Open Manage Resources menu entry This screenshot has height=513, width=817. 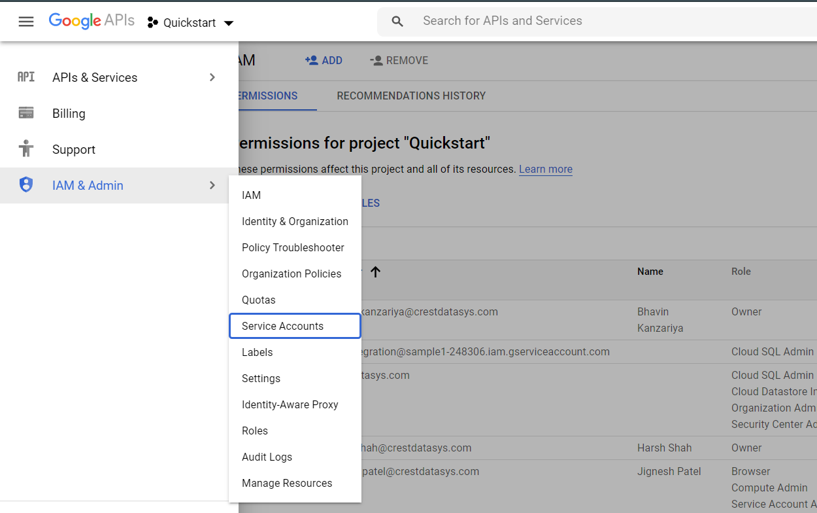[287, 483]
